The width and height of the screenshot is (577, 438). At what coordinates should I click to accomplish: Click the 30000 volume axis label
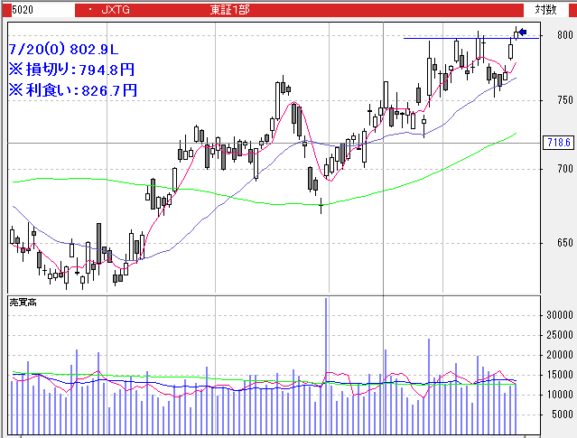(x=560, y=315)
